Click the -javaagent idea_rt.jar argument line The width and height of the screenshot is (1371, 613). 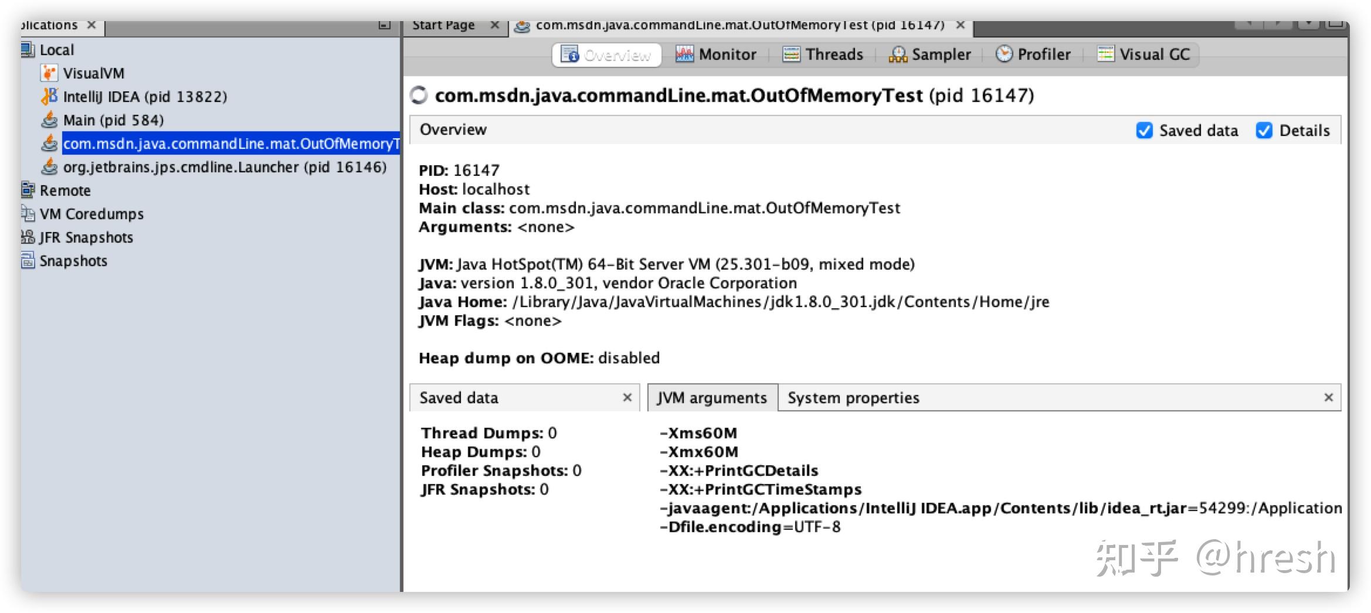pyautogui.click(x=1000, y=508)
